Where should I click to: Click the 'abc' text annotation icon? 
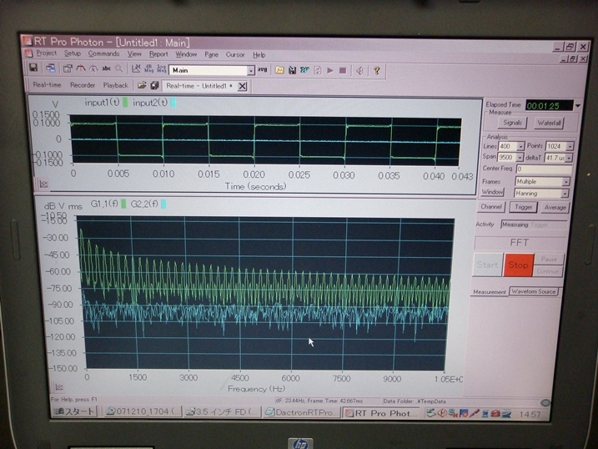point(107,68)
